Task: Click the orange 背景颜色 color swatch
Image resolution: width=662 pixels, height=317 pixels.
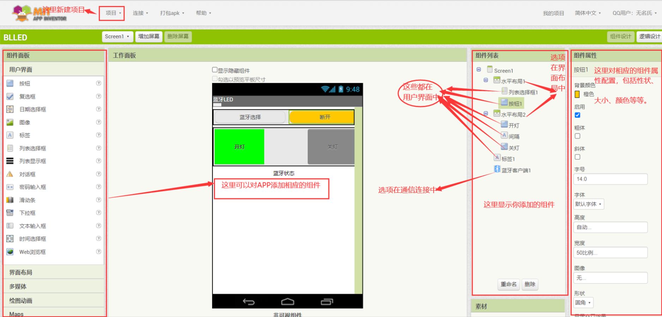Action: 577,94
